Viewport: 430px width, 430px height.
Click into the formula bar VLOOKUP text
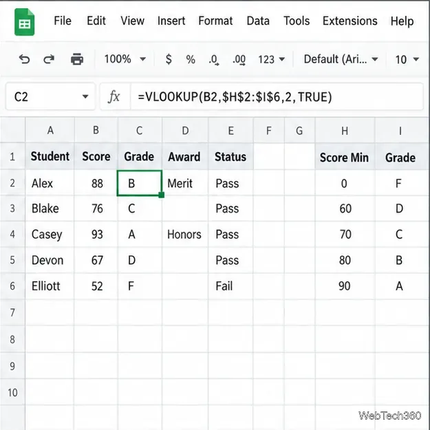[x=235, y=97]
